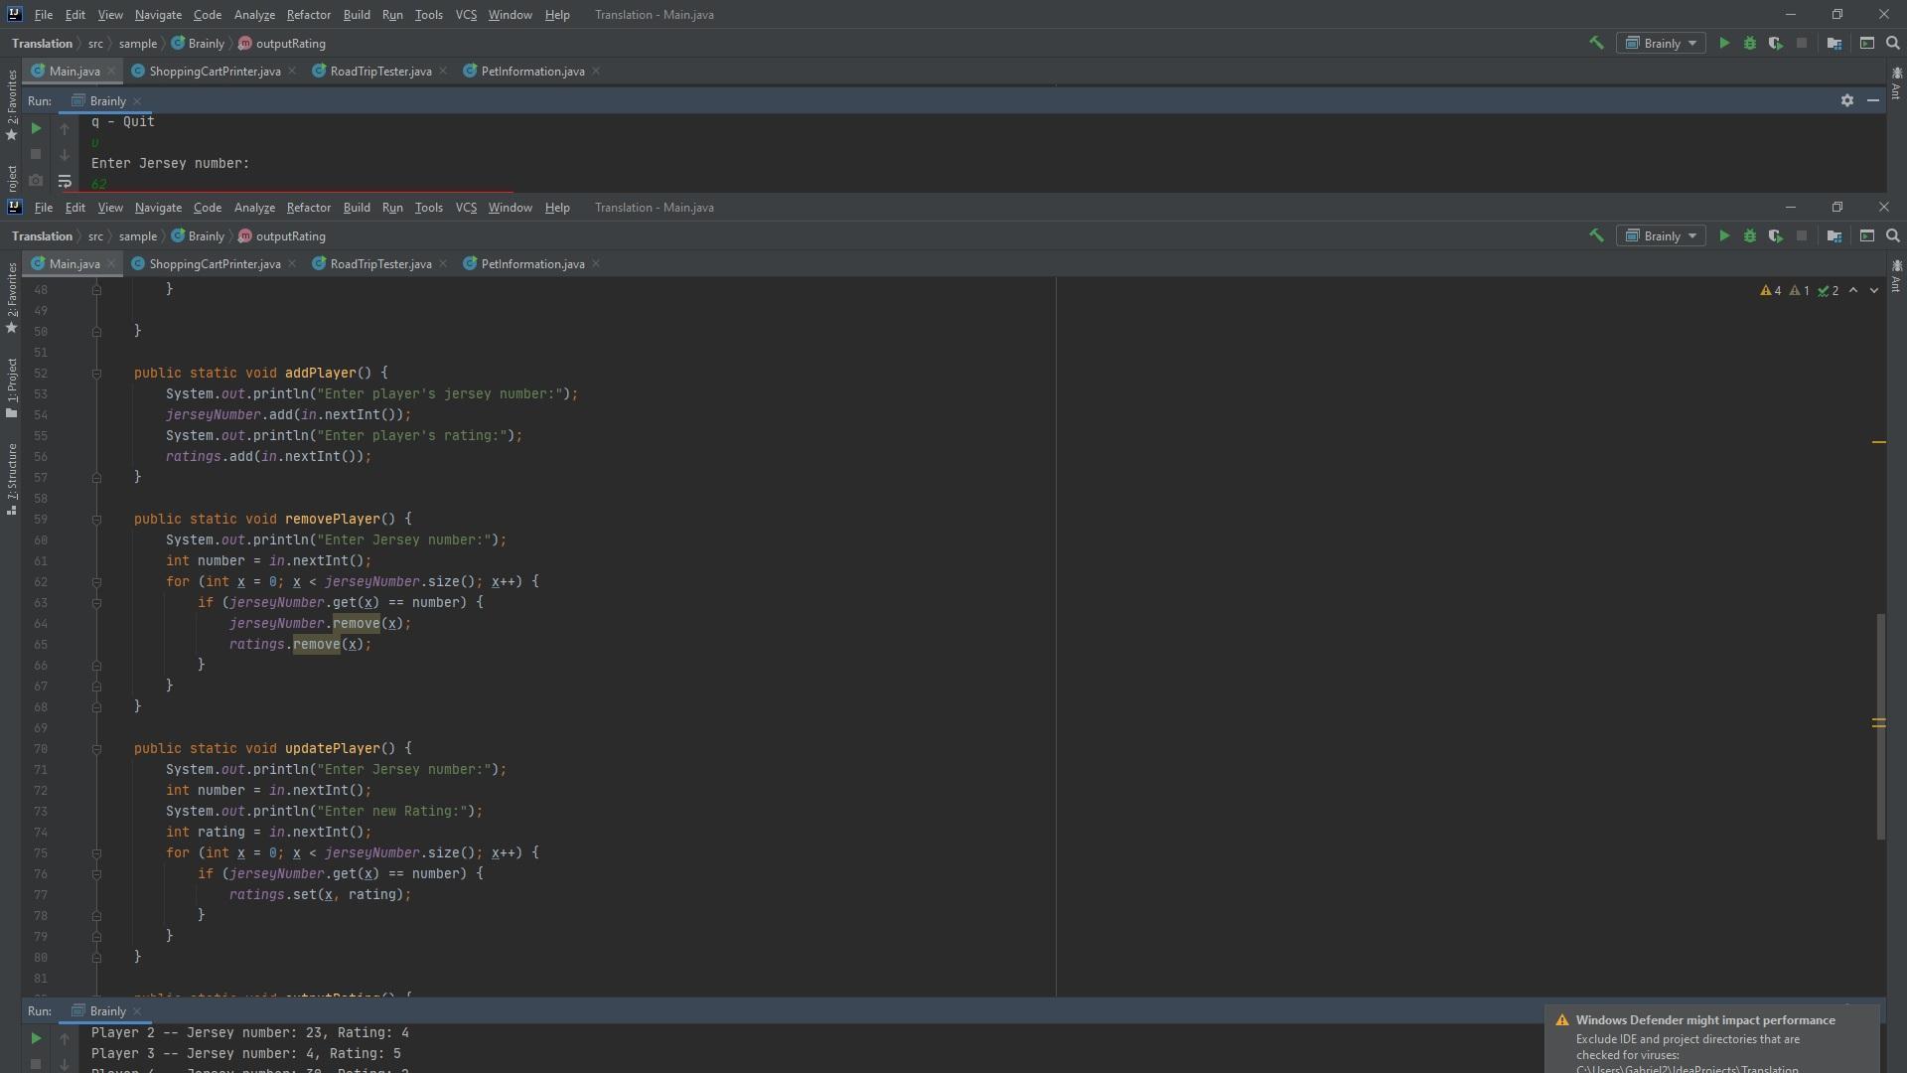The height and width of the screenshot is (1073, 1907).
Task: Click the single yellow warning stripe marker
Action: [1878, 442]
